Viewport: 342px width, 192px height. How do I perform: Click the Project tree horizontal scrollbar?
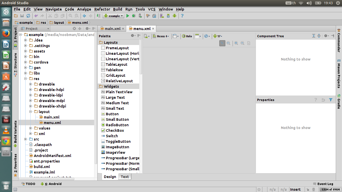(50, 178)
